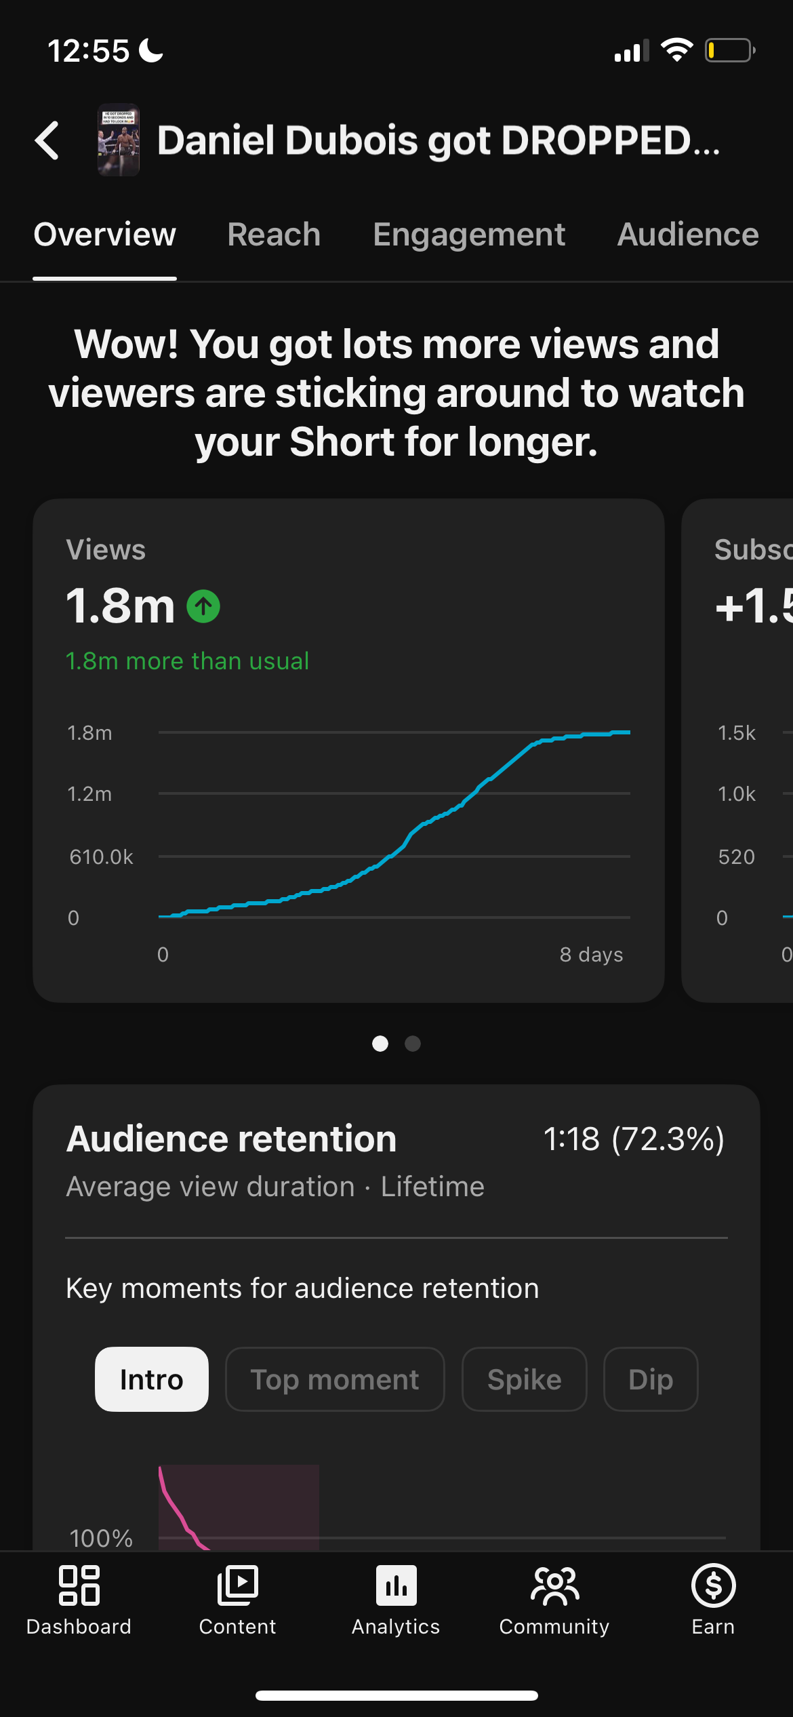The height and width of the screenshot is (1717, 793).
Task: Select the second carousel page dot
Action: coord(413,1044)
